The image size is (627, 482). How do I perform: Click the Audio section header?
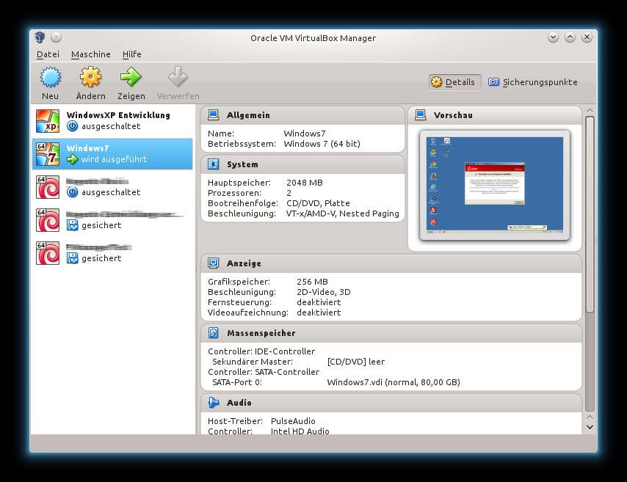coord(391,403)
